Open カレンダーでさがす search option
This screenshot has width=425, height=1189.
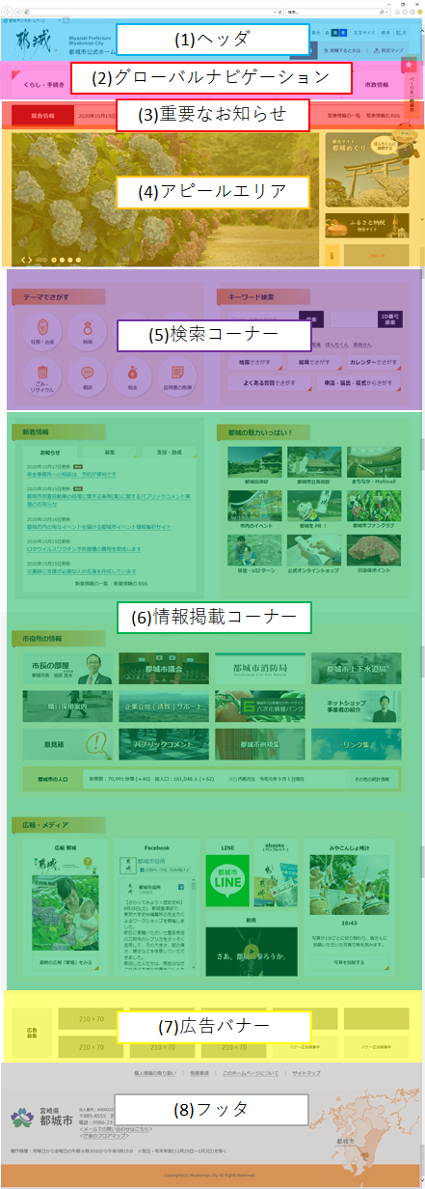click(x=374, y=361)
